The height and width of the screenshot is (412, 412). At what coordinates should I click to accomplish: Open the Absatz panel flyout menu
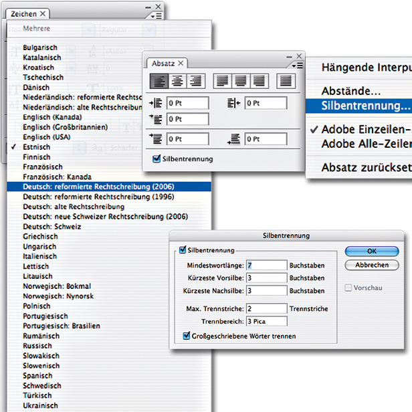298,66
